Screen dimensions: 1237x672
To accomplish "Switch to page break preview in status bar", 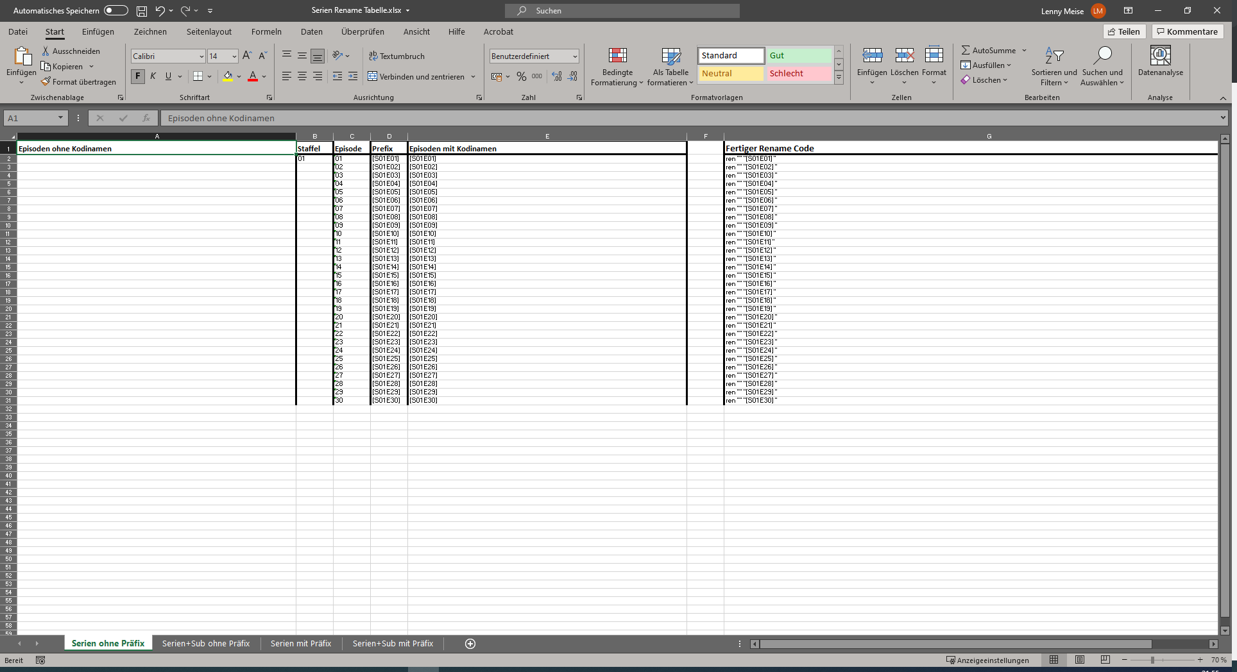I will [1105, 660].
